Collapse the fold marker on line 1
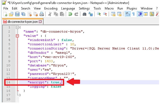 pos(17,28)
